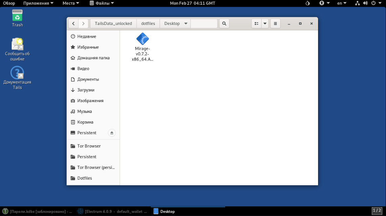
Task: Select Загрузки in the sidebar
Action: (x=86, y=90)
